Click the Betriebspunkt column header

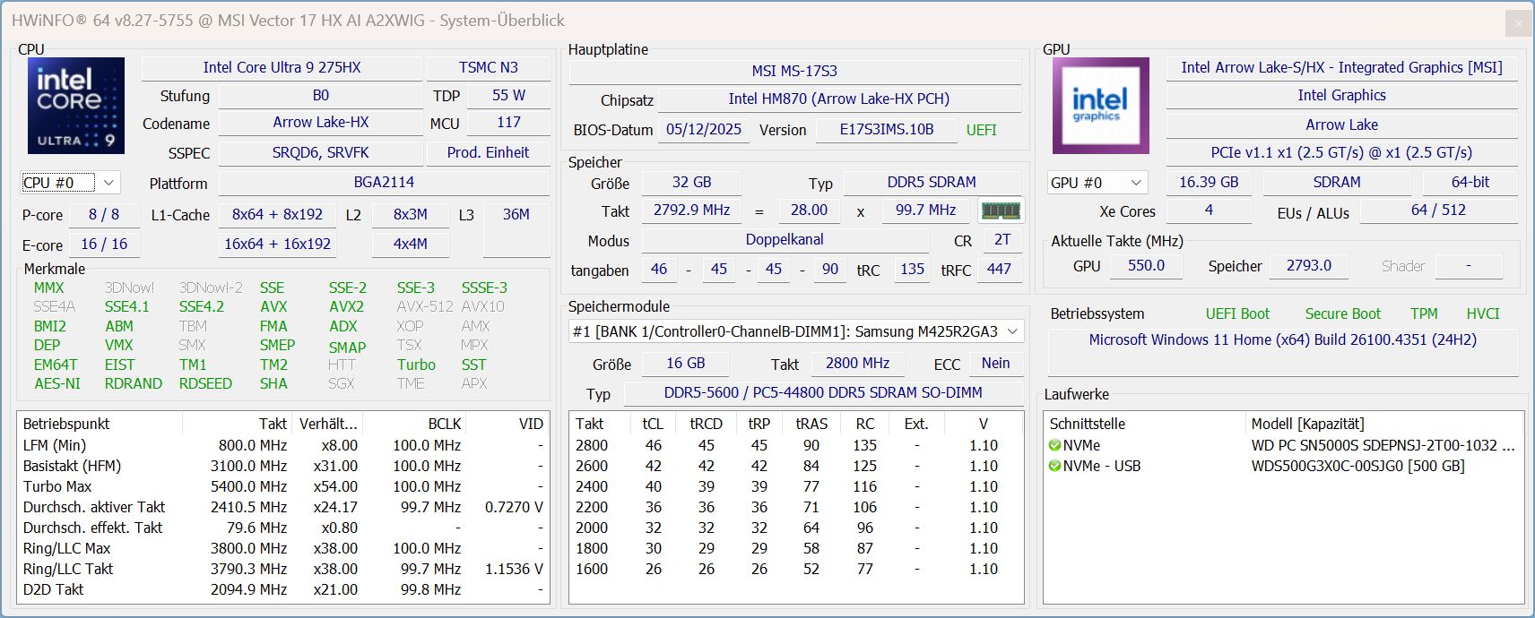(x=66, y=424)
